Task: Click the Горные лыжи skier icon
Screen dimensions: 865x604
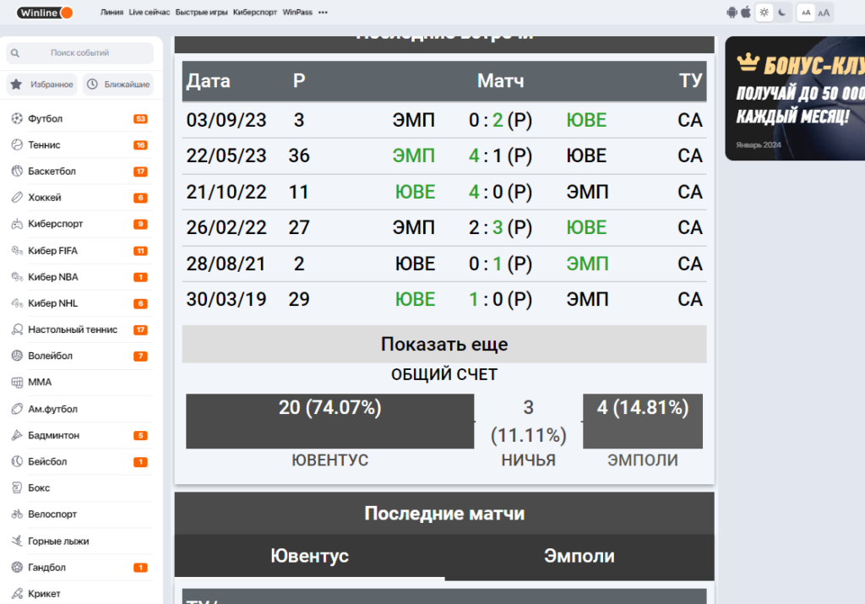Action: click(17, 541)
